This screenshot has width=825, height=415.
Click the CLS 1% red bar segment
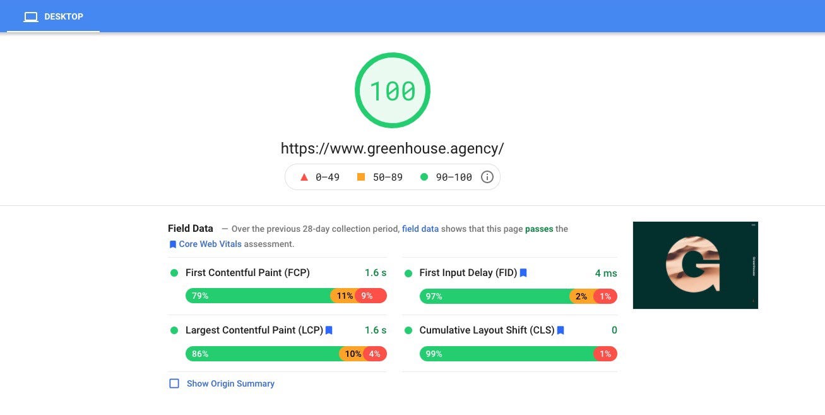click(605, 354)
